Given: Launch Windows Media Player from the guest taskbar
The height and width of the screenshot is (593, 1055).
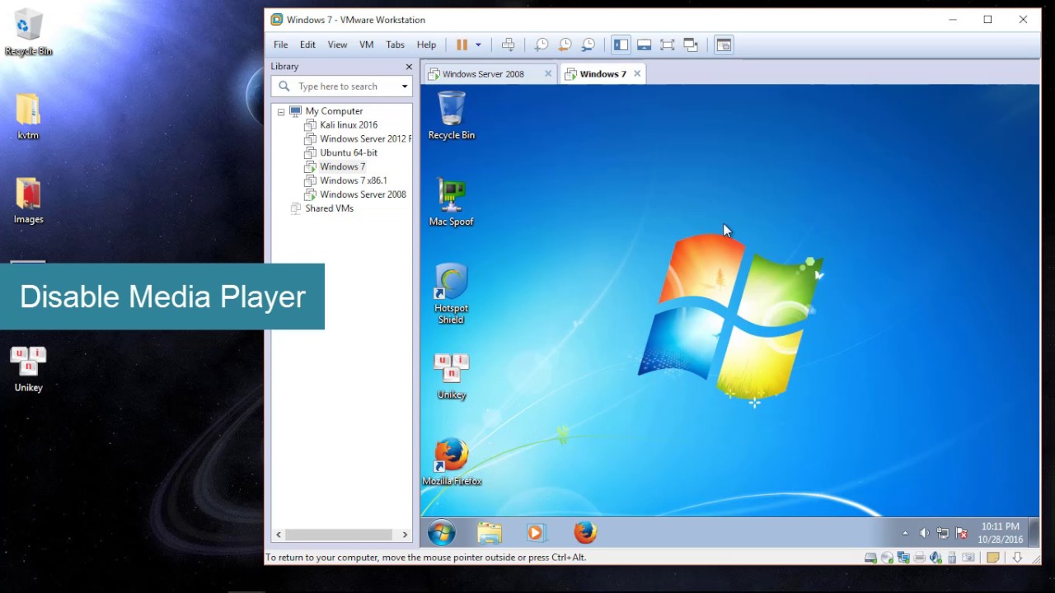Looking at the screenshot, I should click(x=536, y=533).
